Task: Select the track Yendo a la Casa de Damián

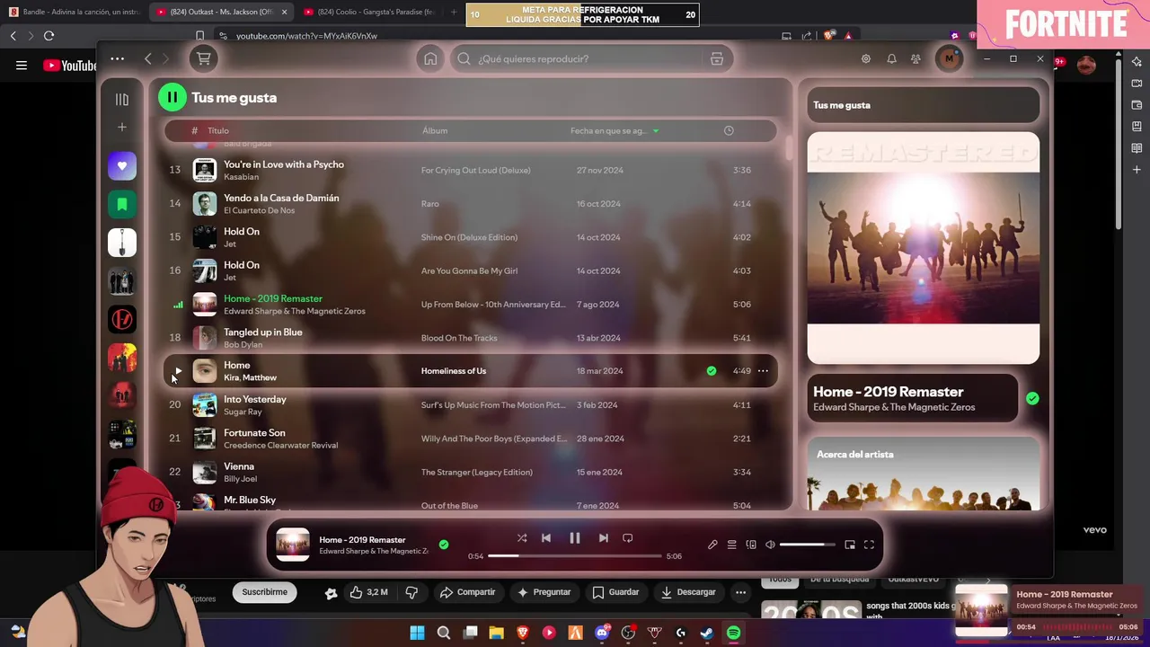Action: 281,198
